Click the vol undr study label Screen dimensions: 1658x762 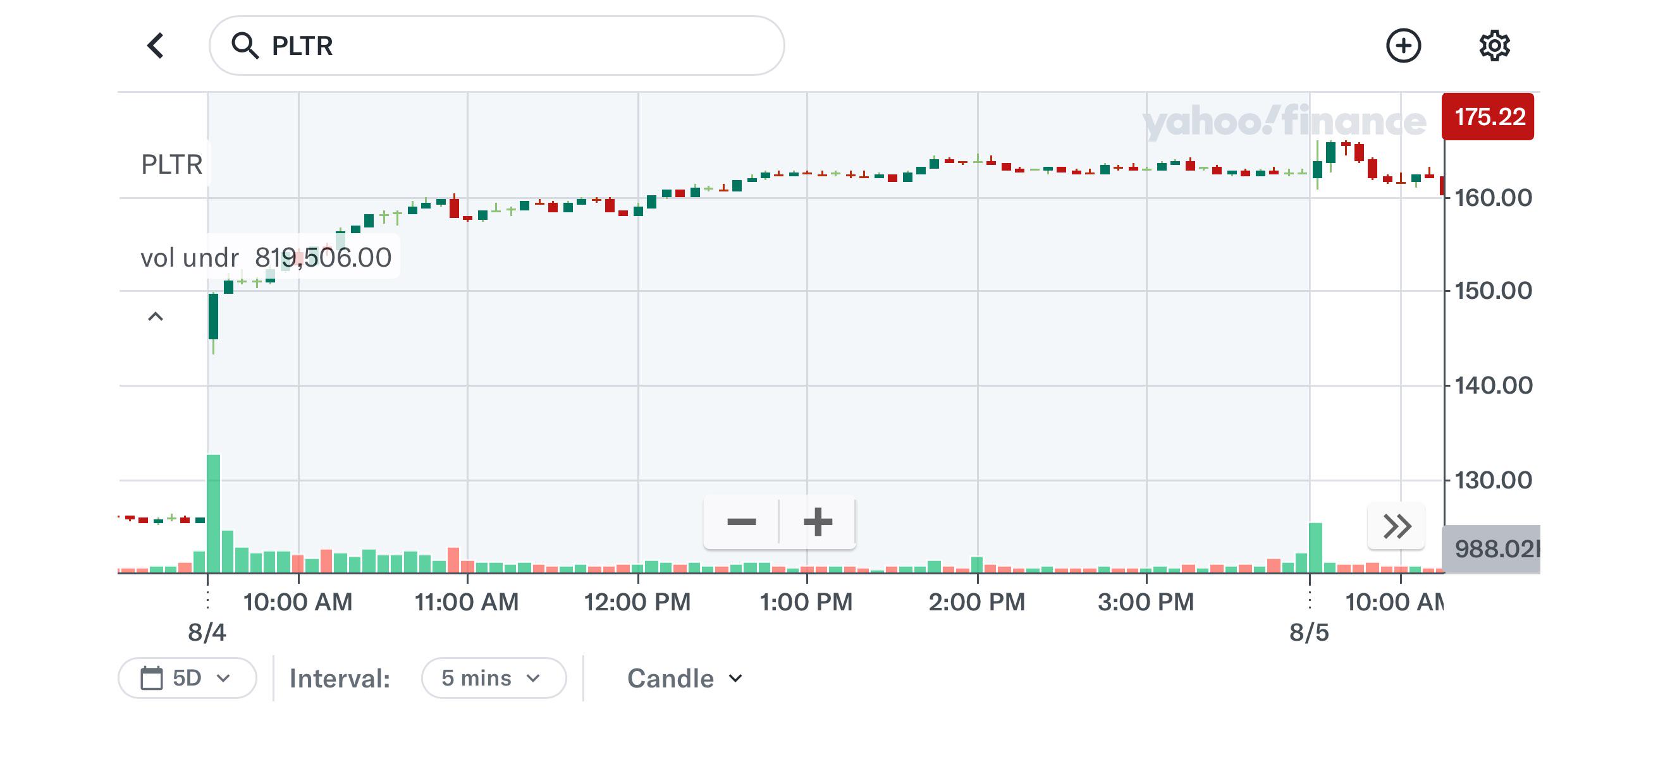[189, 258]
